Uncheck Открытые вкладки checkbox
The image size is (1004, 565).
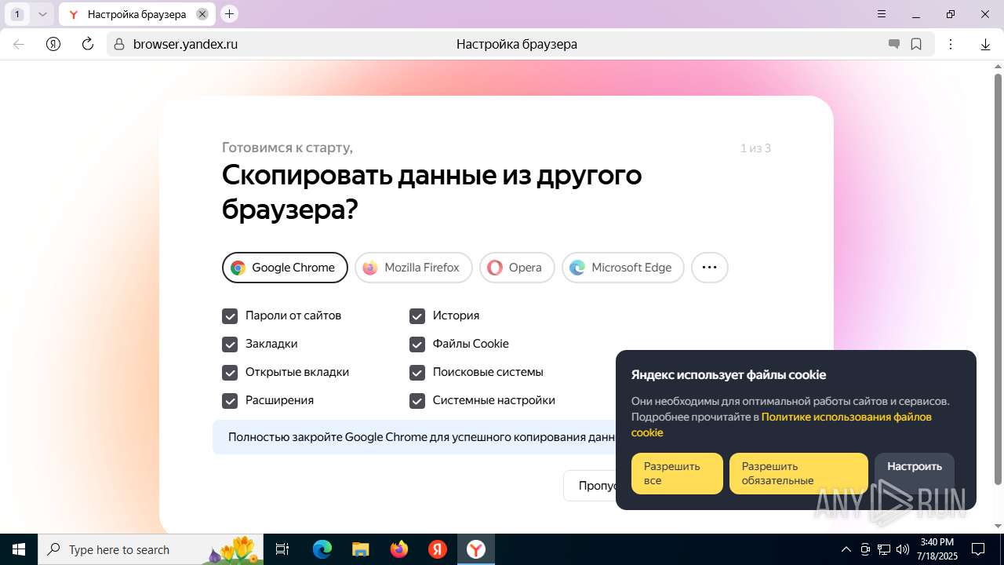coord(230,372)
